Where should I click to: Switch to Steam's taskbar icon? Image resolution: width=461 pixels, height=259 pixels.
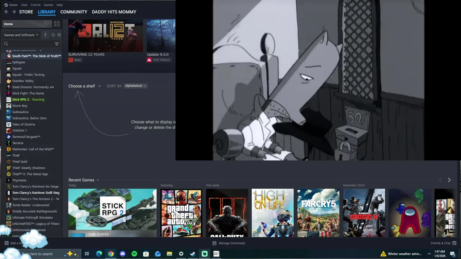pos(193,254)
